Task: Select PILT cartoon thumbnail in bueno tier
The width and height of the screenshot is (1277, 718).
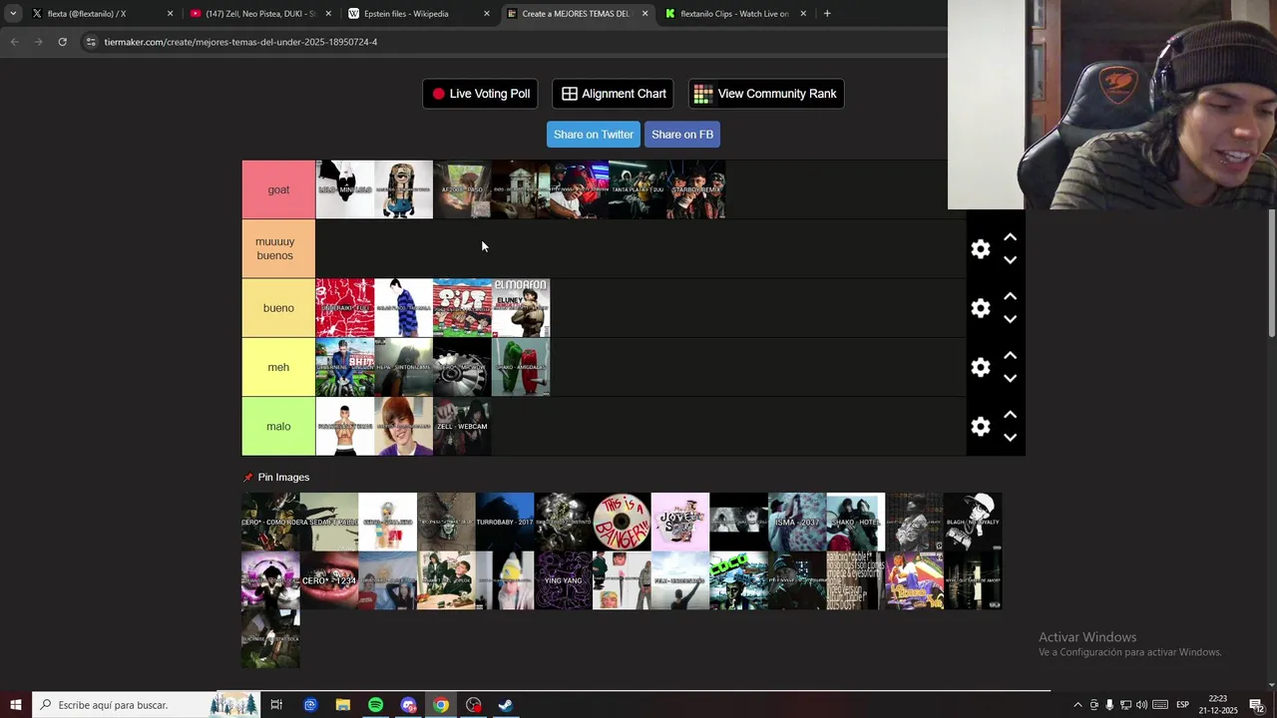Action: [x=462, y=308]
